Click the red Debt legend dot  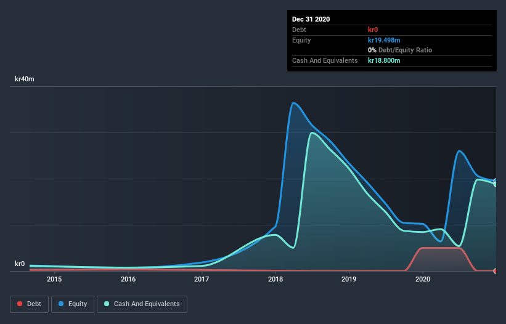point(20,304)
